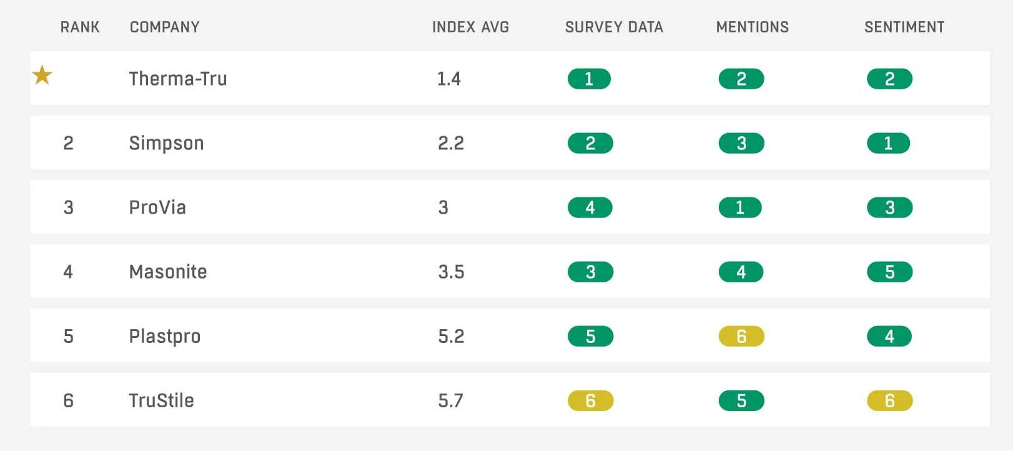Screen dimensions: 1013x451
Task: Click the MENTIONS column header
Action: pos(753,27)
